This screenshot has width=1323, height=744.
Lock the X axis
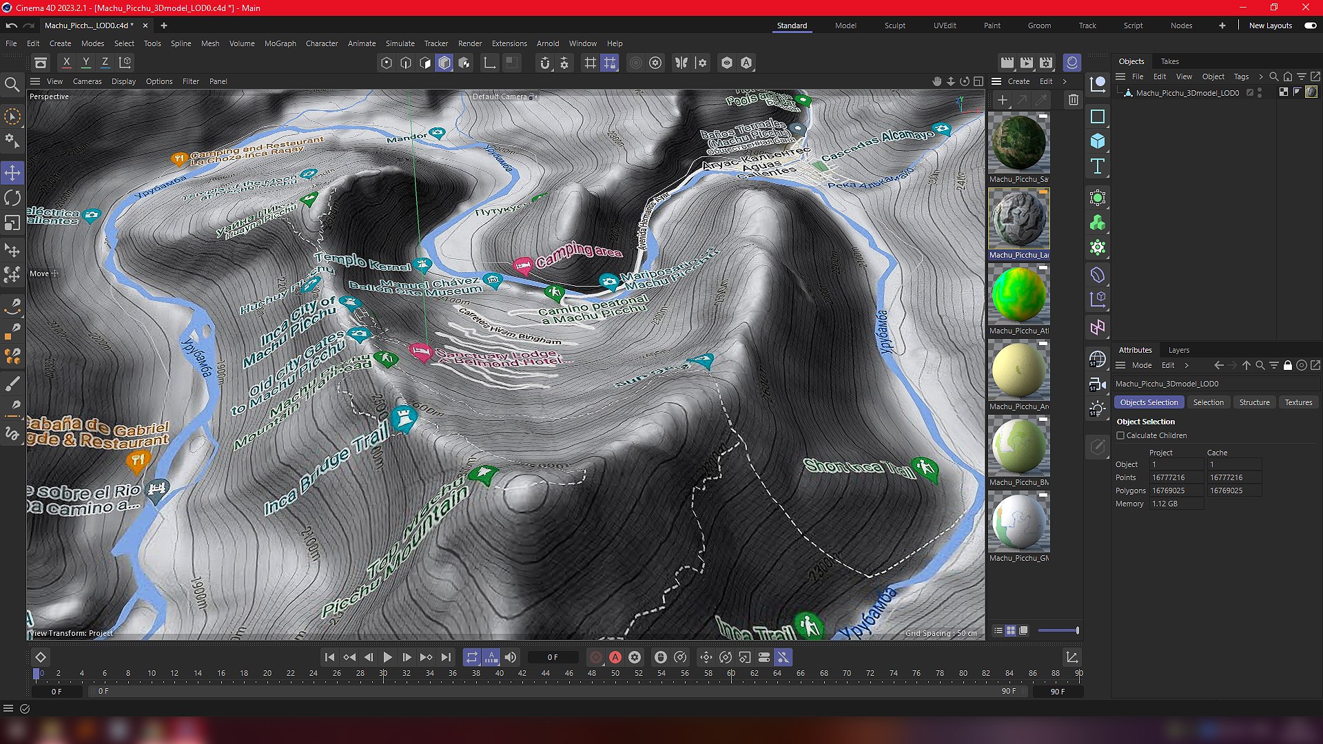[x=67, y=62]
